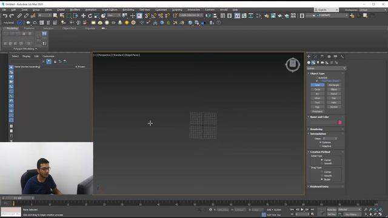Toggle the Start New Shape checkbox
This screenshot has height=218, width=388.
pyautogui.click(x=316, y=81)
